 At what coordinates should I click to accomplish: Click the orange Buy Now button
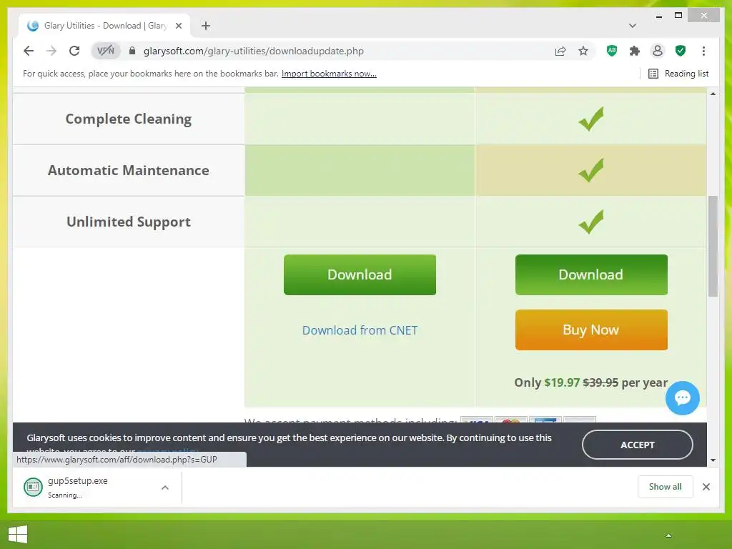591,330
